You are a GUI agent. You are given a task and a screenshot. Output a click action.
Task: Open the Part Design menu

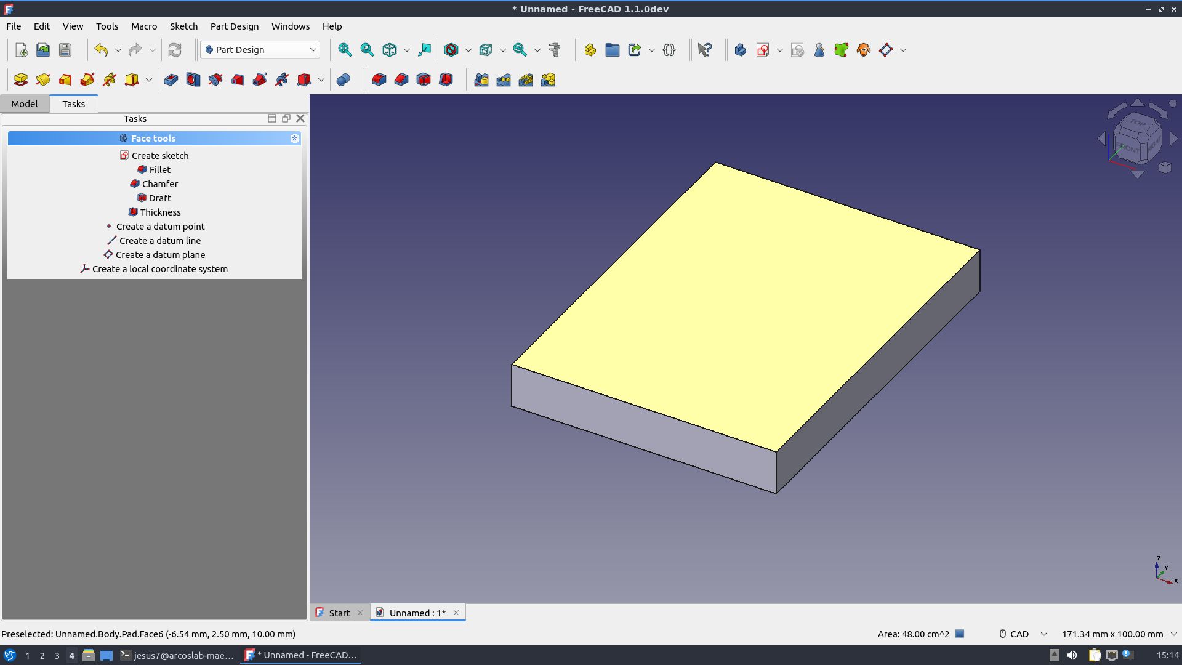(235, 26)
